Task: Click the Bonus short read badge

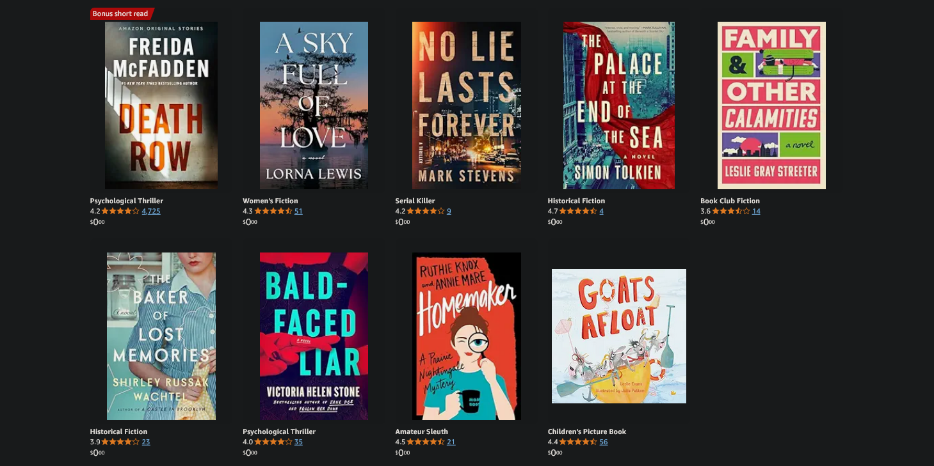Action: point(122,13)
